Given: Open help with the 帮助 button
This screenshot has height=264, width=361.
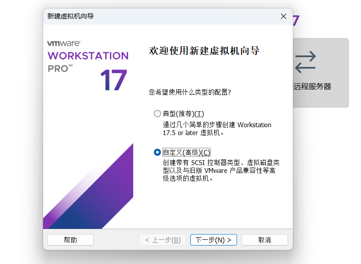Looking at the screenshot, I should pyautogui.click(x=70, y=240).
